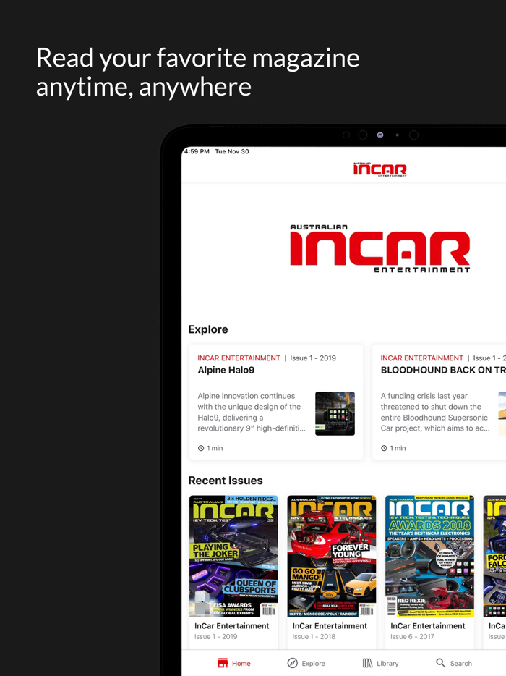Tap the Home storefront icon
The width and height of the screenshot is (506, 676).
point(222,663)
